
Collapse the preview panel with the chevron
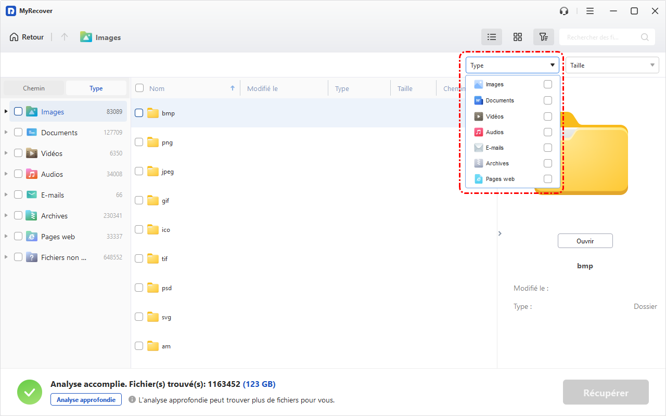pyautogui.click(x=500, y=233)
